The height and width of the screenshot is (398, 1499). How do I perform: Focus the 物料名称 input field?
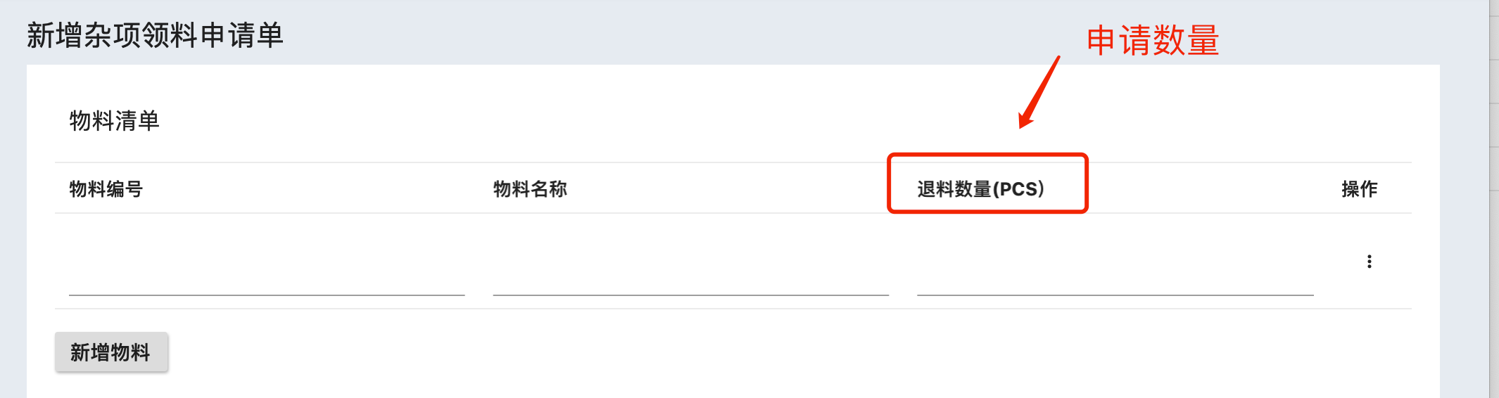click(x=690, y=276)
